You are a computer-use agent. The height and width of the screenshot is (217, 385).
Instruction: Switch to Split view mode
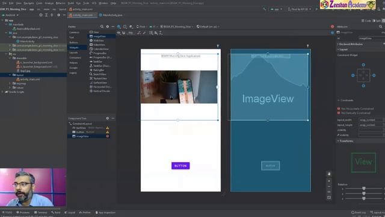pos(377,20)
